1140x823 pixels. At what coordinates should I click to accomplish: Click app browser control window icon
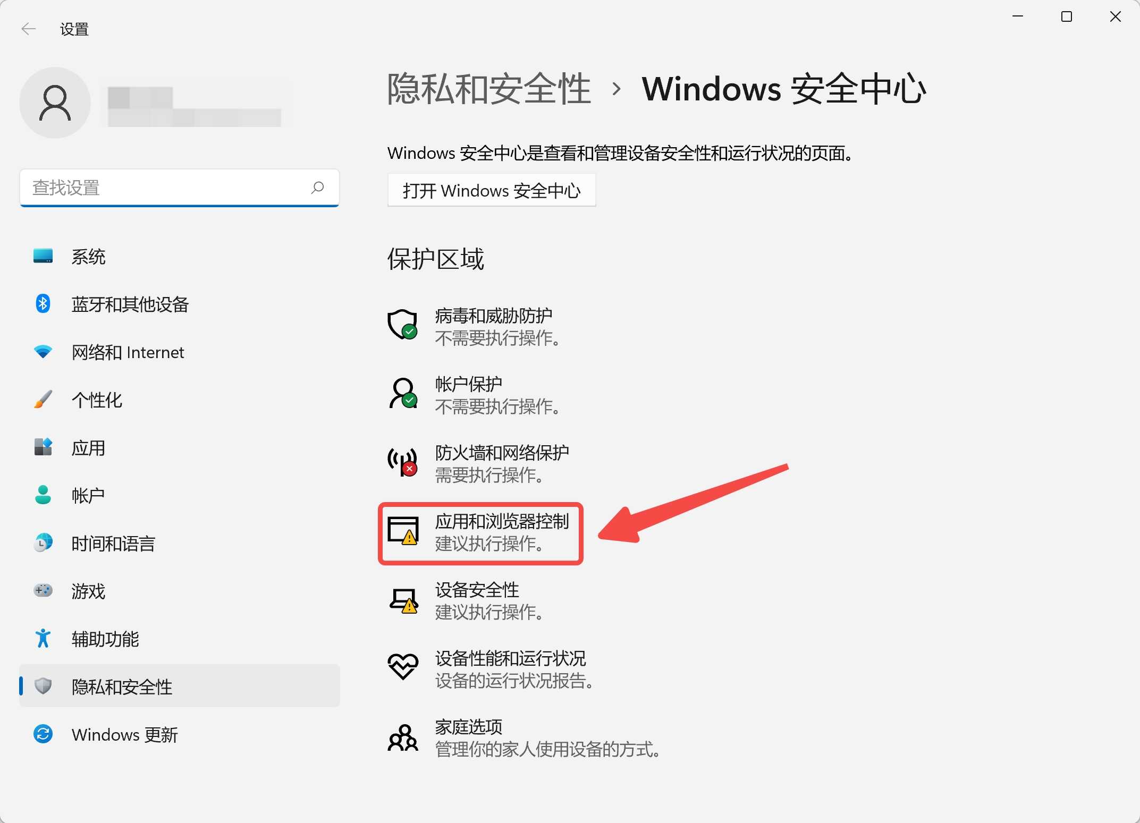click(403, 530)
